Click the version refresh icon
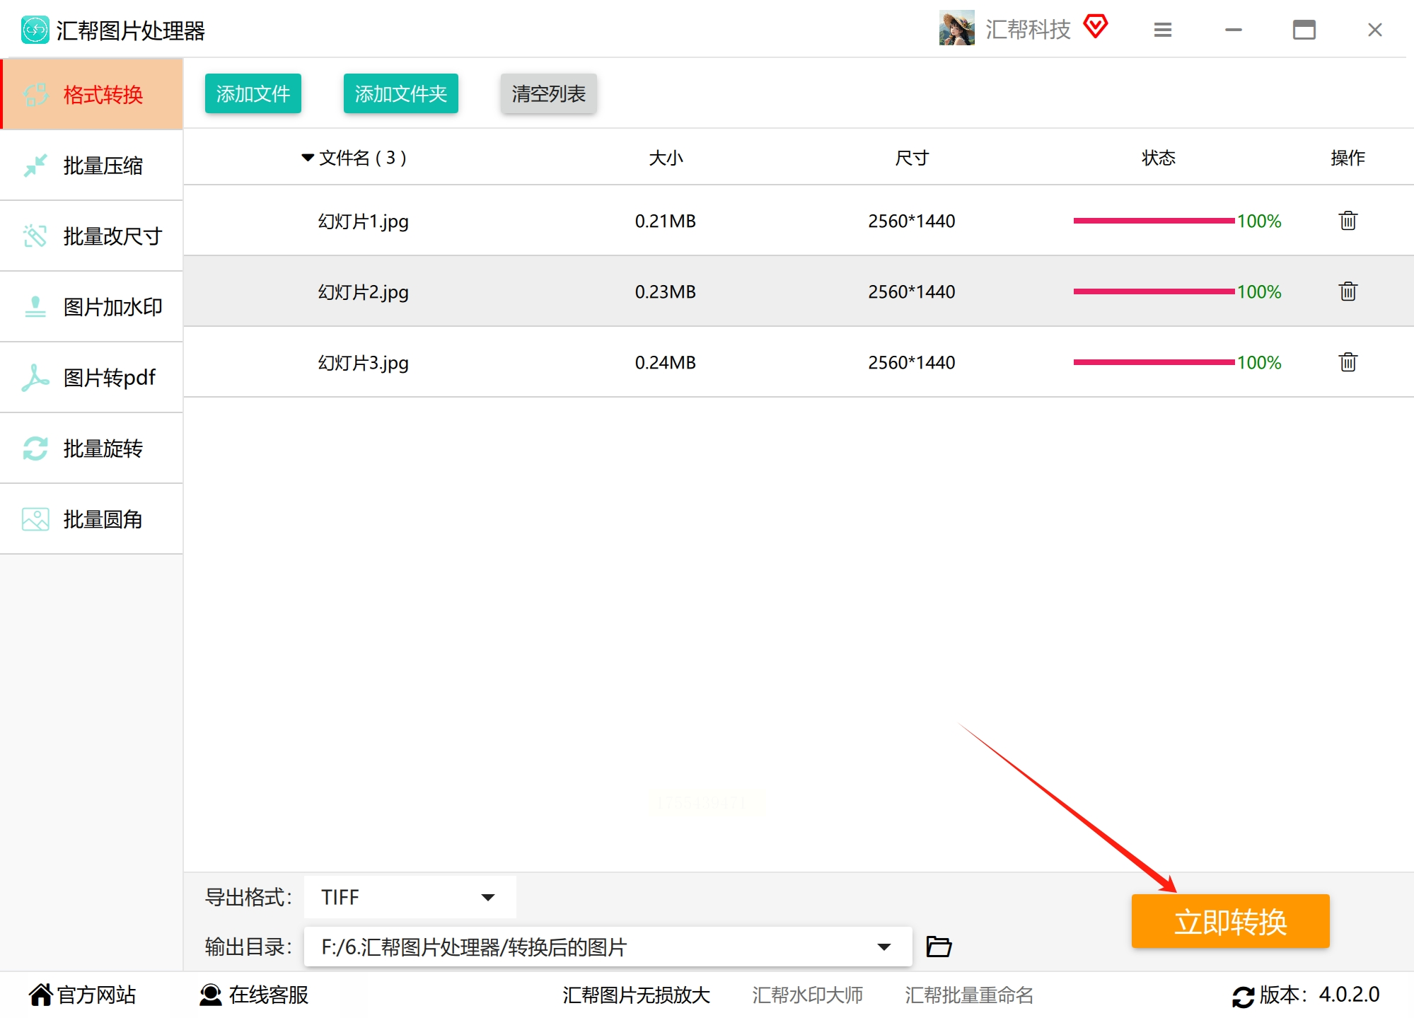Viewport: 1414px width, 1018px height. click(1243, 996)
